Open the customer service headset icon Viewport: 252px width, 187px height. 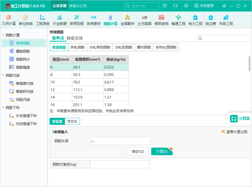click(x=175, y=6)
